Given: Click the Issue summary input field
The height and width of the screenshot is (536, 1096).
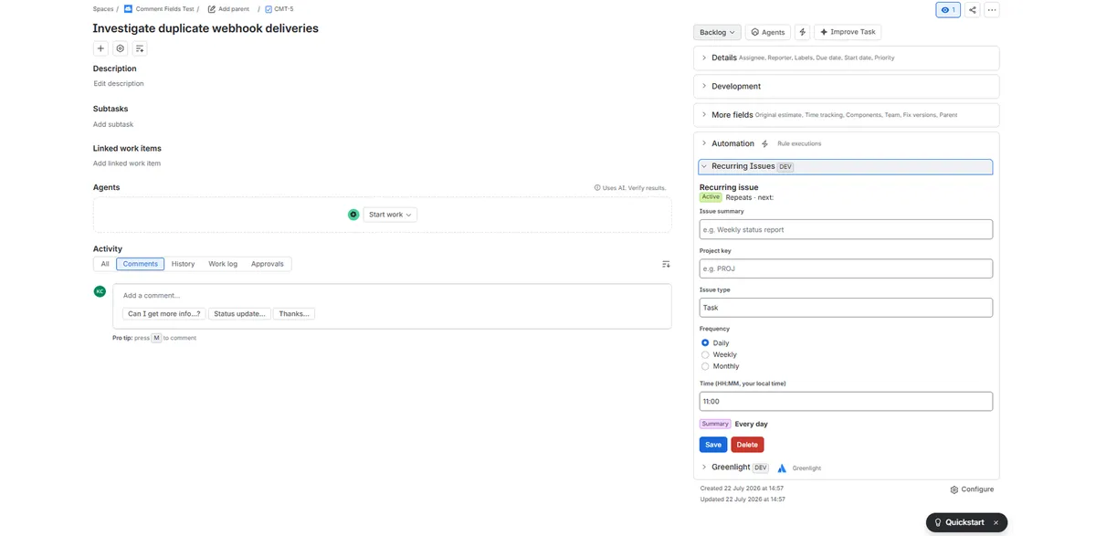Looking at the screenshot, I should coord(846,229).
